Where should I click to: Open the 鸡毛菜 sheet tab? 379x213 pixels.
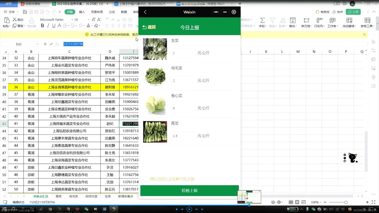[74, 196]
